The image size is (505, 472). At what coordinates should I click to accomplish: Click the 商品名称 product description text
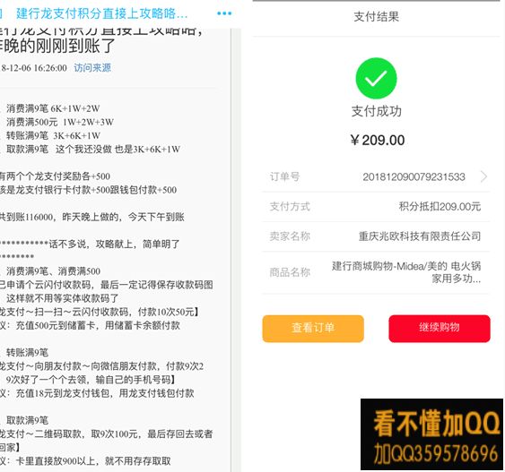pos(406,272)
